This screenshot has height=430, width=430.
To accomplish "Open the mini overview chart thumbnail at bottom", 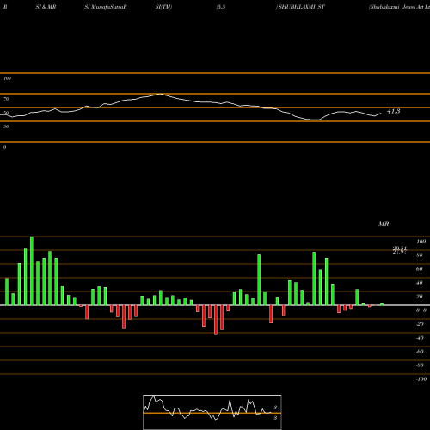I will 212,412.
